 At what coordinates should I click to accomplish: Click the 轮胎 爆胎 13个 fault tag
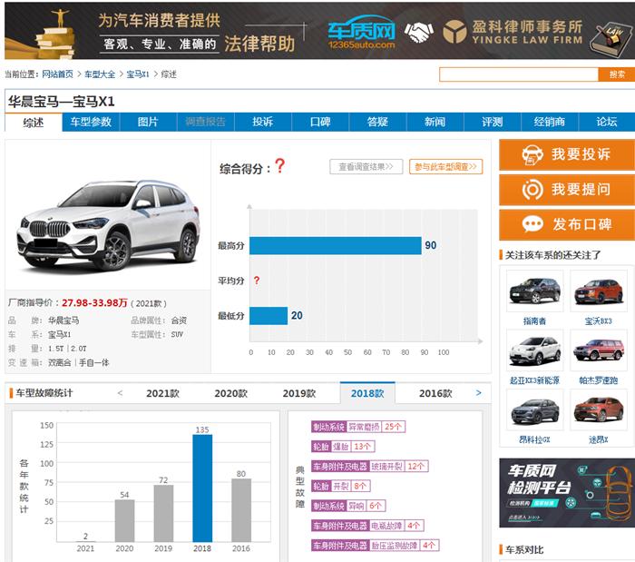pos(343,447)
